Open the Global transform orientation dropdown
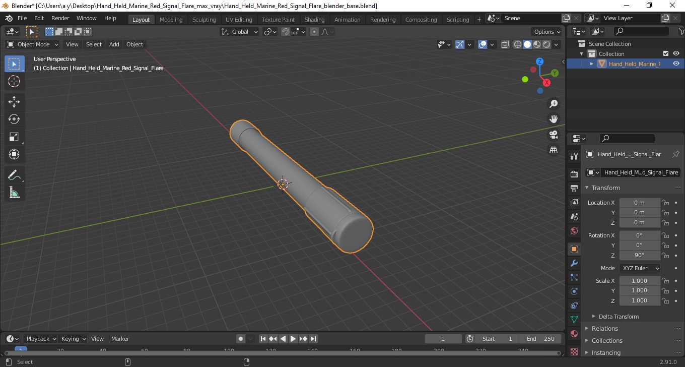The width and height of the screenshot is (685, 367). pyautogui.click(x=240, y=32)
